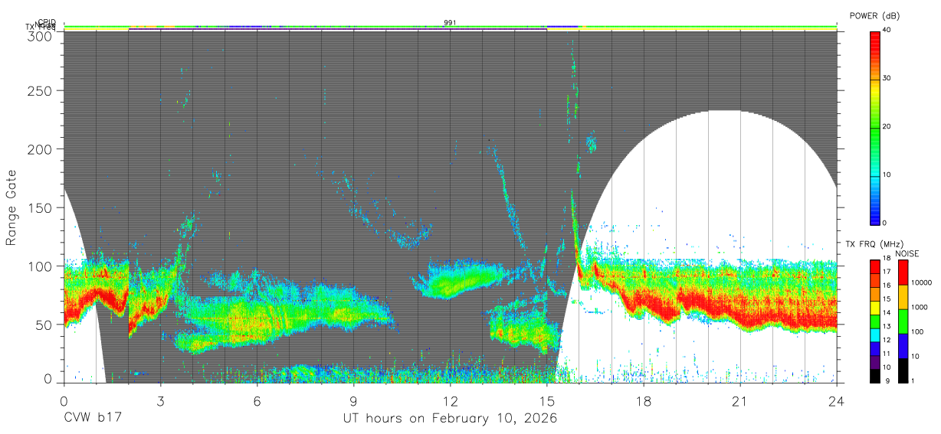Pick the red 17-18 MHz frequency swatch
Image resolution: width=941 pixels, height=434 pixels.
(875, 267)
